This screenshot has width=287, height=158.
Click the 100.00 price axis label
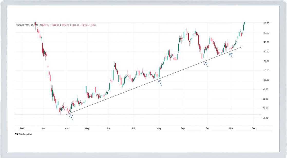pos(266,80)
